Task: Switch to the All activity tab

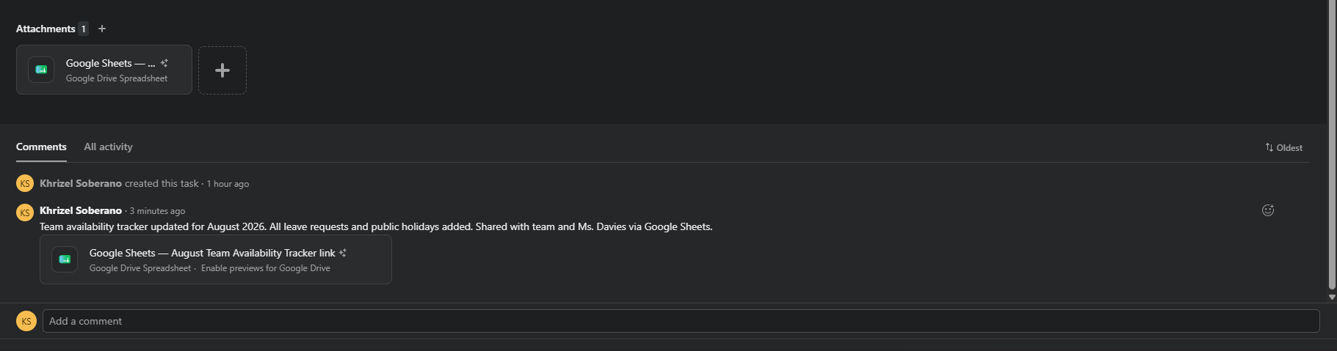Action: [x=108, y=147]
